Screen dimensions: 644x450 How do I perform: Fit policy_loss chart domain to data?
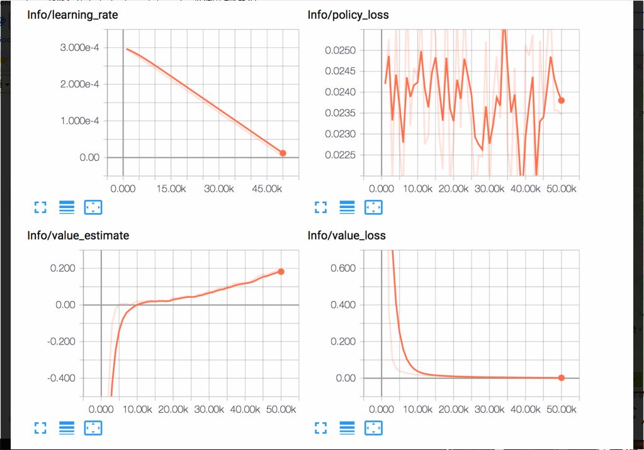click(x=373, y=207)
